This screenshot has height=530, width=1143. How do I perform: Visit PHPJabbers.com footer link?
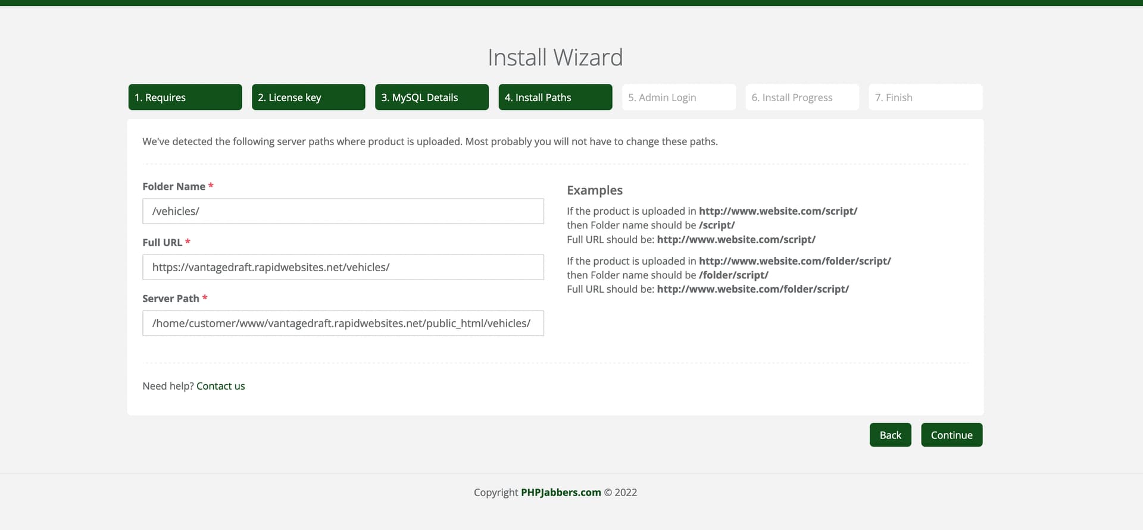(560, 493)
